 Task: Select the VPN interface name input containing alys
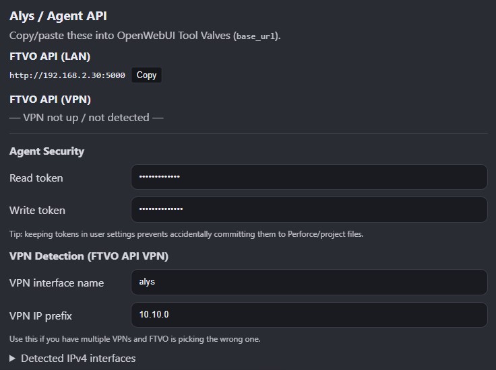(x=309, y=283)
